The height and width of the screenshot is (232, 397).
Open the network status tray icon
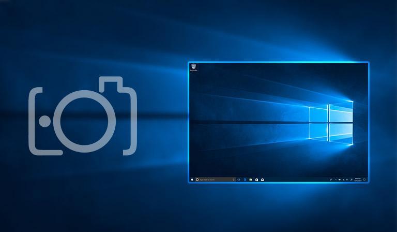pos(342,179)
